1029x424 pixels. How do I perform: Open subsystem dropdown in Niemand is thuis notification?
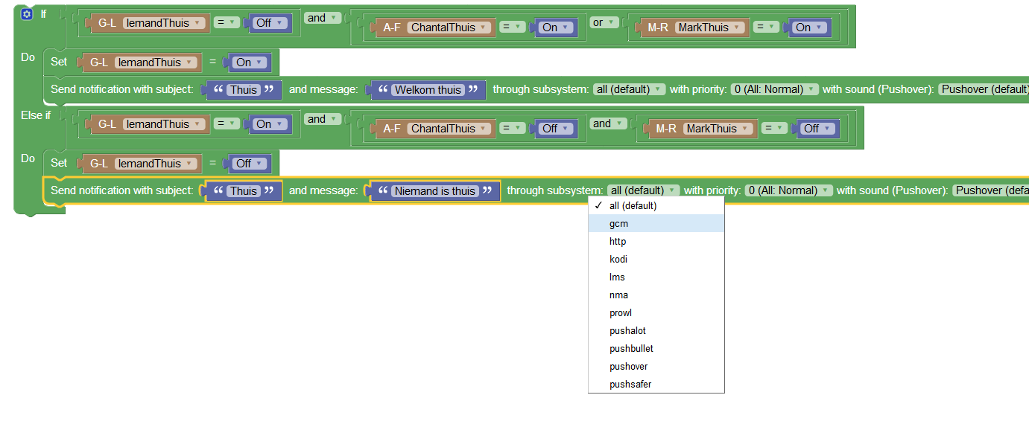(643, 190)
